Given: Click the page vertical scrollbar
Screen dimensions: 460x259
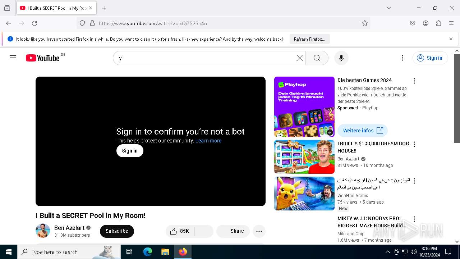Looking at the screenshot, I should click(457, 99).
